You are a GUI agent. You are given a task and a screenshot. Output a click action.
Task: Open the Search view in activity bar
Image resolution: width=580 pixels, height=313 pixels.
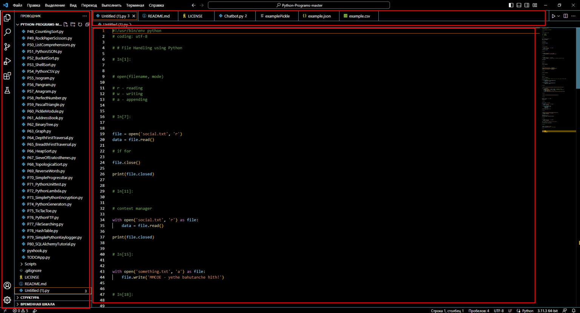pos(7,32)
